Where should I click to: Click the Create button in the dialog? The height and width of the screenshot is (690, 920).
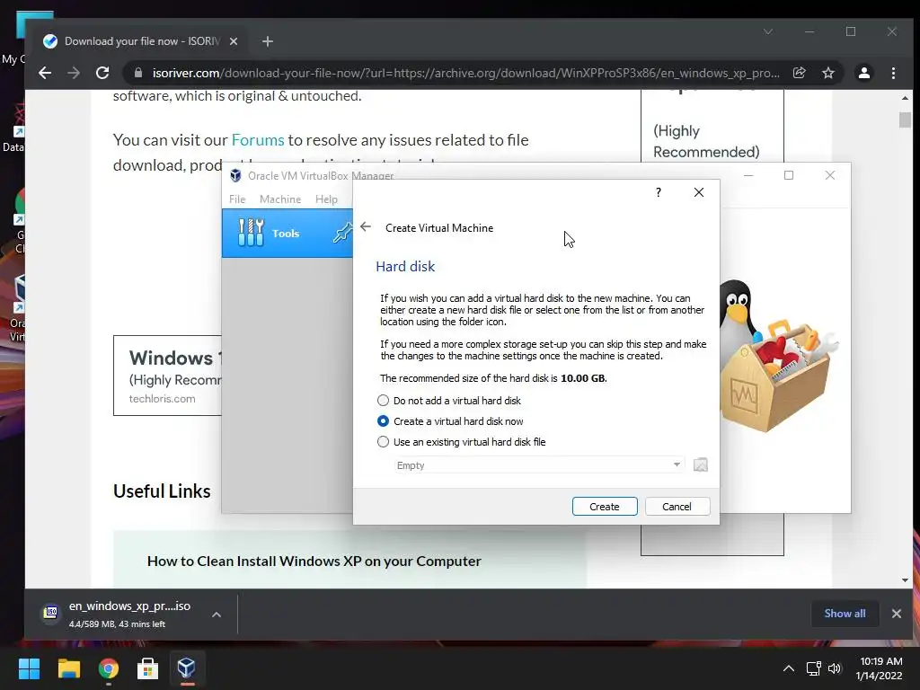[605, 507]
